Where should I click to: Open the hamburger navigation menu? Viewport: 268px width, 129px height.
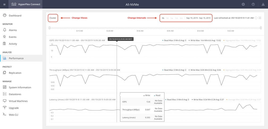(5, 4)
